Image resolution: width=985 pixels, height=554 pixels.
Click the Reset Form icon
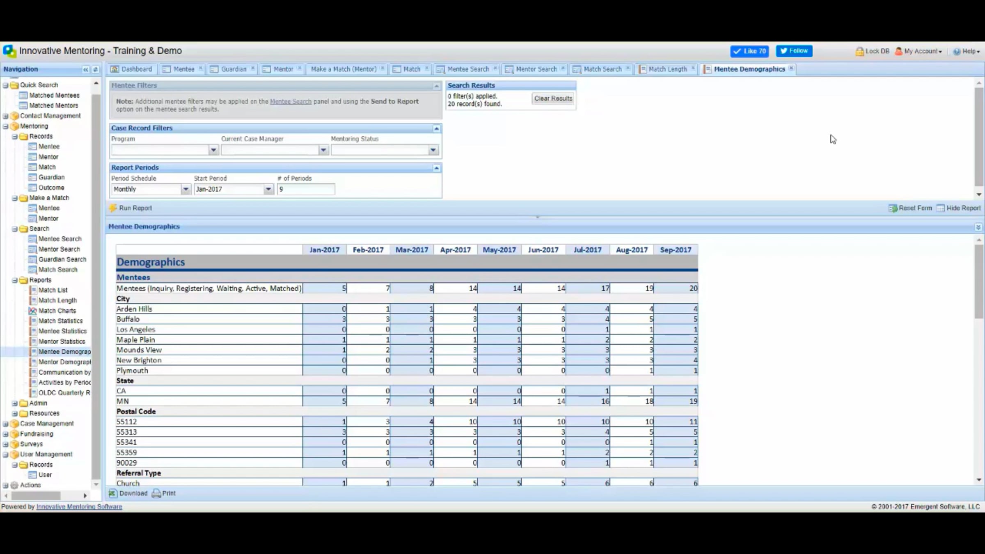pos(893,208)
